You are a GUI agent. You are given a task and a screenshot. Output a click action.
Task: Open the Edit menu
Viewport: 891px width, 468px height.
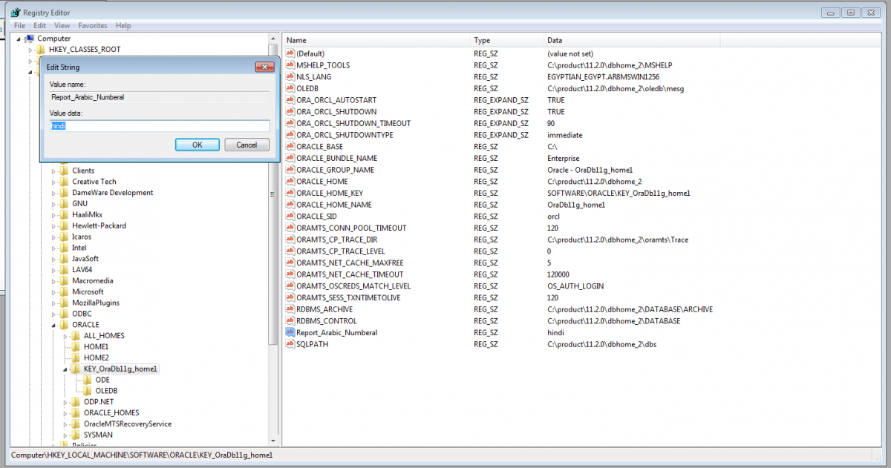pyautogui.click(x=40, y=25)
